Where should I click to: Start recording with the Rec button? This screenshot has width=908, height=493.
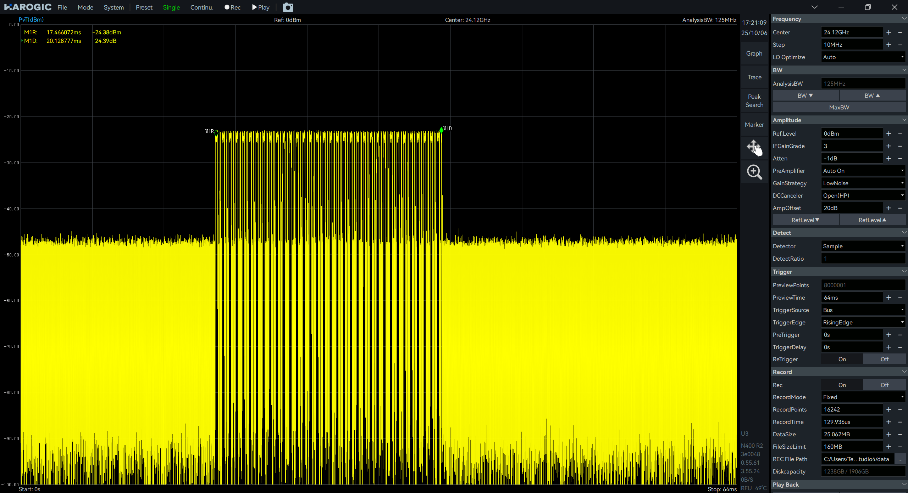233,7
